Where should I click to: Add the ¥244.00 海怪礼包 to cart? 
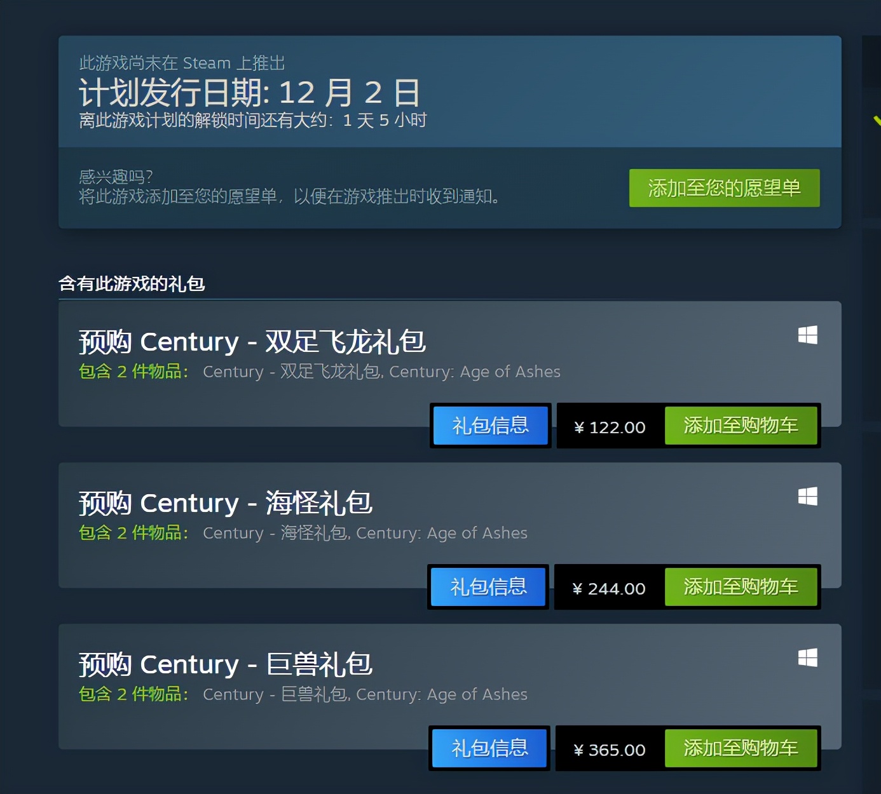741,586
